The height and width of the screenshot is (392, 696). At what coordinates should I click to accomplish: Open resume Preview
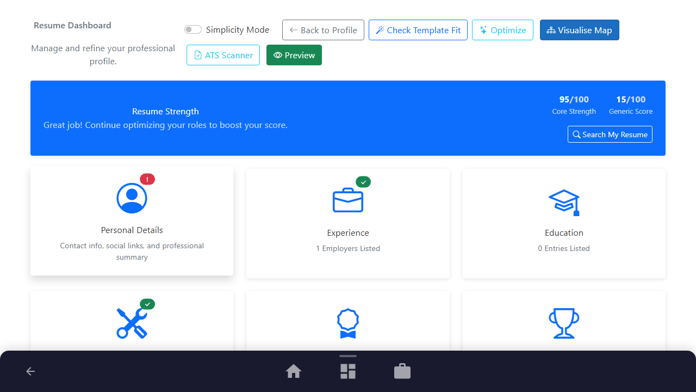[294, 55]
